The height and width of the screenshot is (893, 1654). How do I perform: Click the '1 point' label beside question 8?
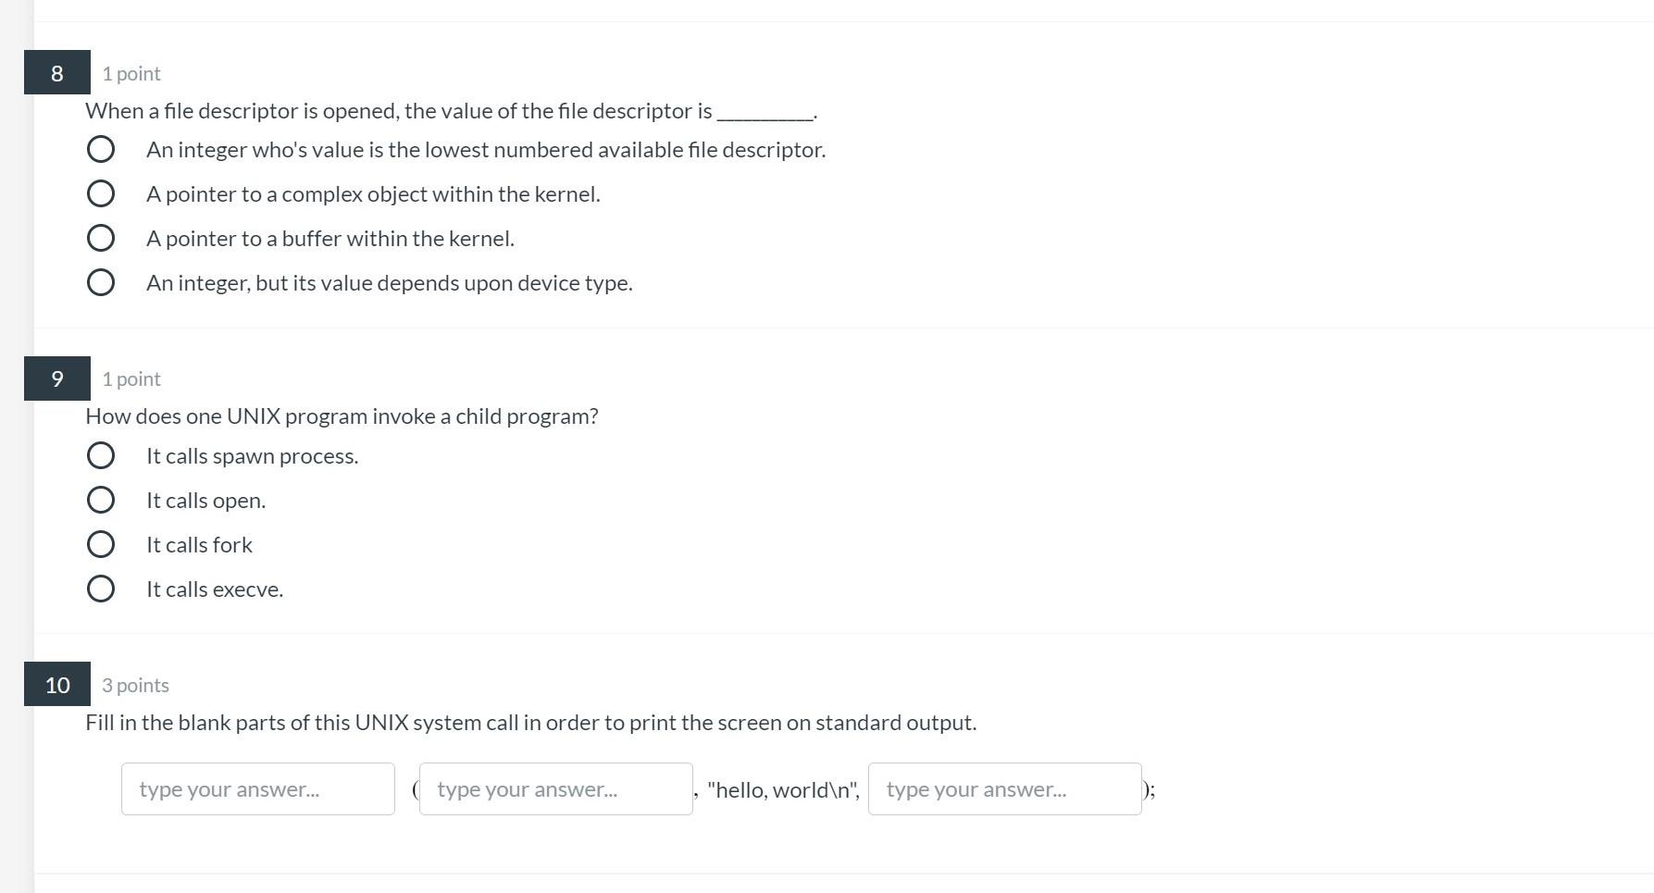[x=131, y=73]
